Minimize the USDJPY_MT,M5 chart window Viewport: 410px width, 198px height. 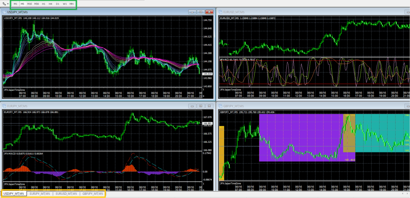coord(193,12)
